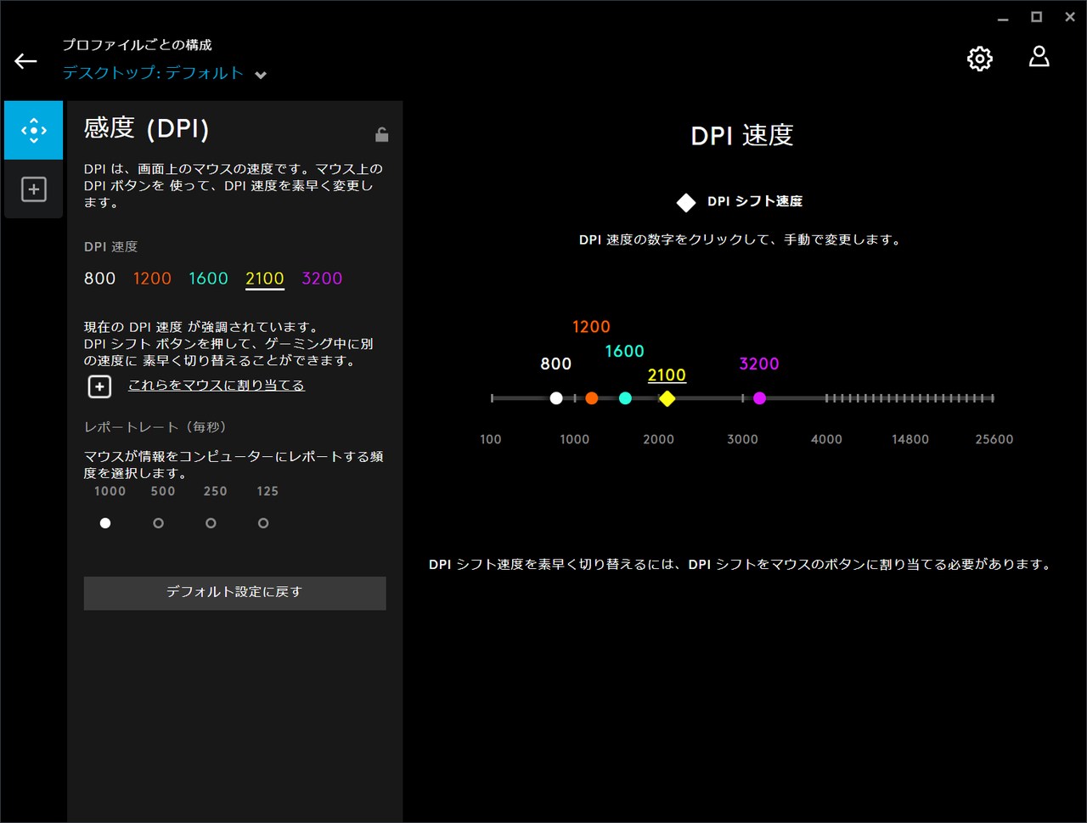
Task: Select the sensitivity (DPI) panel icon in sidebar
Action: point(33,130)
